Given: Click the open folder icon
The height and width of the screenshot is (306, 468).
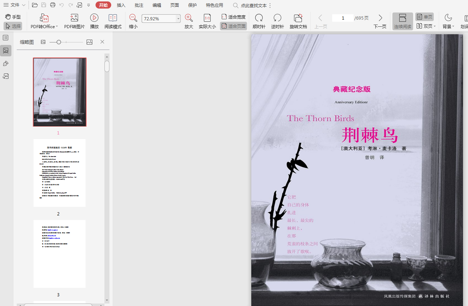Looking at the screenshot, I should (x=35, y=5).
